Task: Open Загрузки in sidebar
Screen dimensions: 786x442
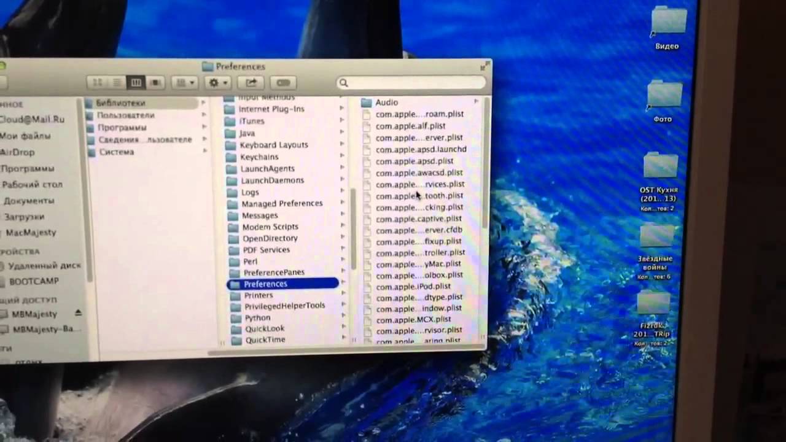Action: (24, 217)
